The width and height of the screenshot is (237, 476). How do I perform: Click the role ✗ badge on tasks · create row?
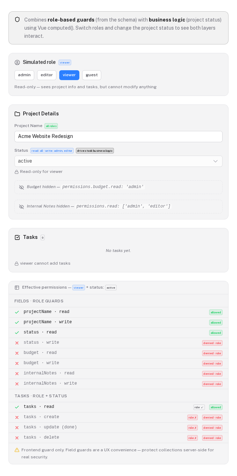pyautogui.click(x=193, y=417)
